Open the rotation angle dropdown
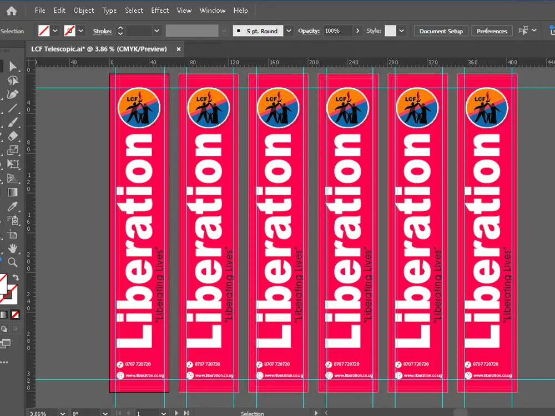The image size is (555, 416). (105, 413)
